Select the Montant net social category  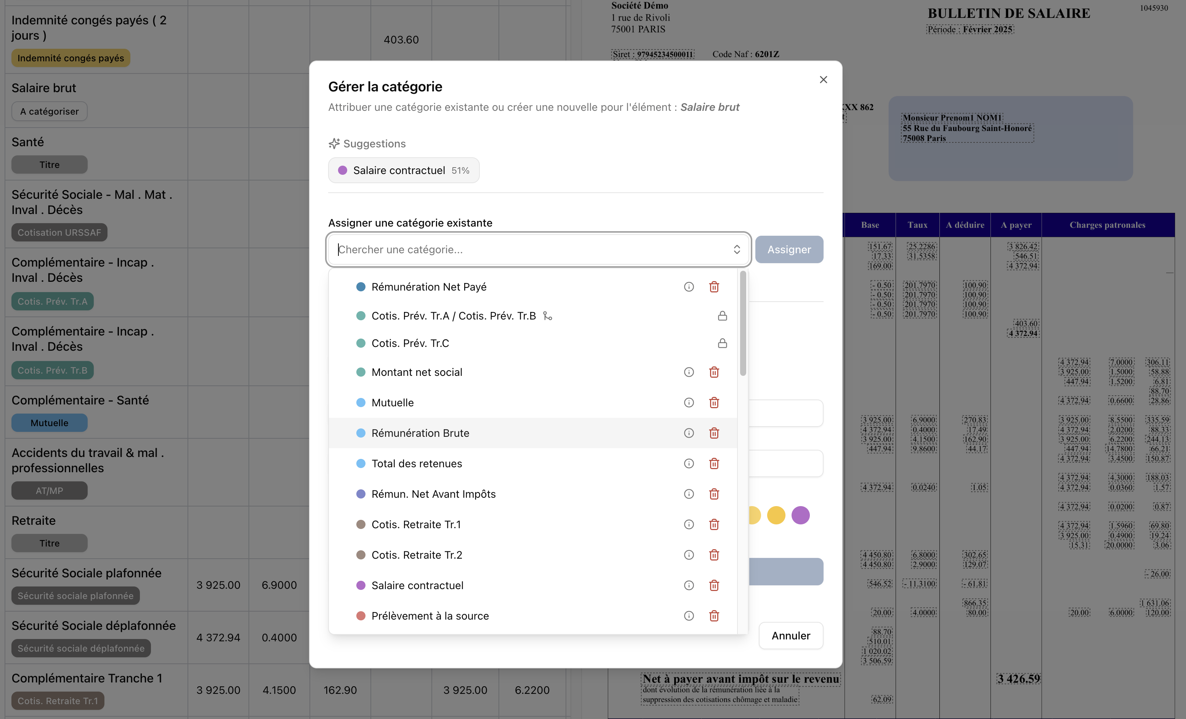click(416, 372)
